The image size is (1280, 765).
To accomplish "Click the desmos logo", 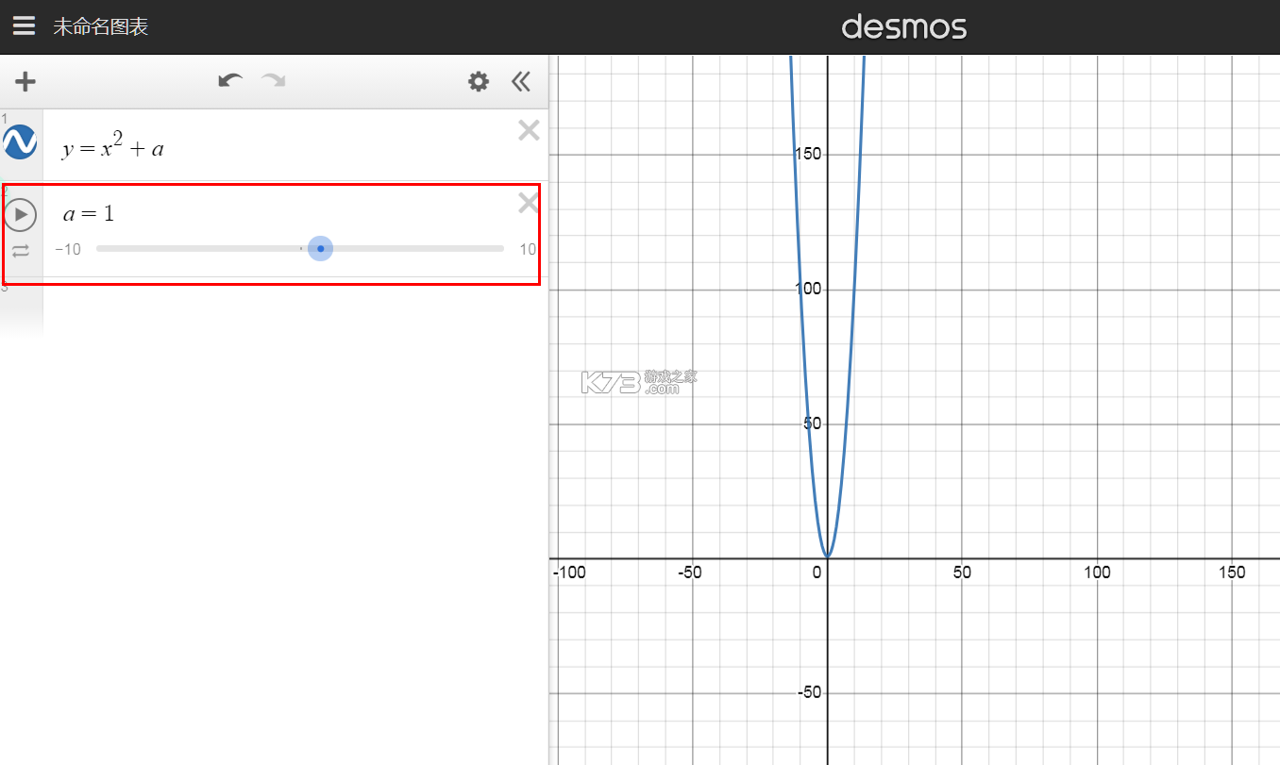I will (x=904, y=26).
